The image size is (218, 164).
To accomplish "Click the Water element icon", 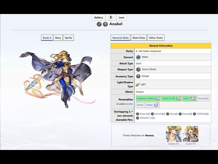I will click(138, 57).
